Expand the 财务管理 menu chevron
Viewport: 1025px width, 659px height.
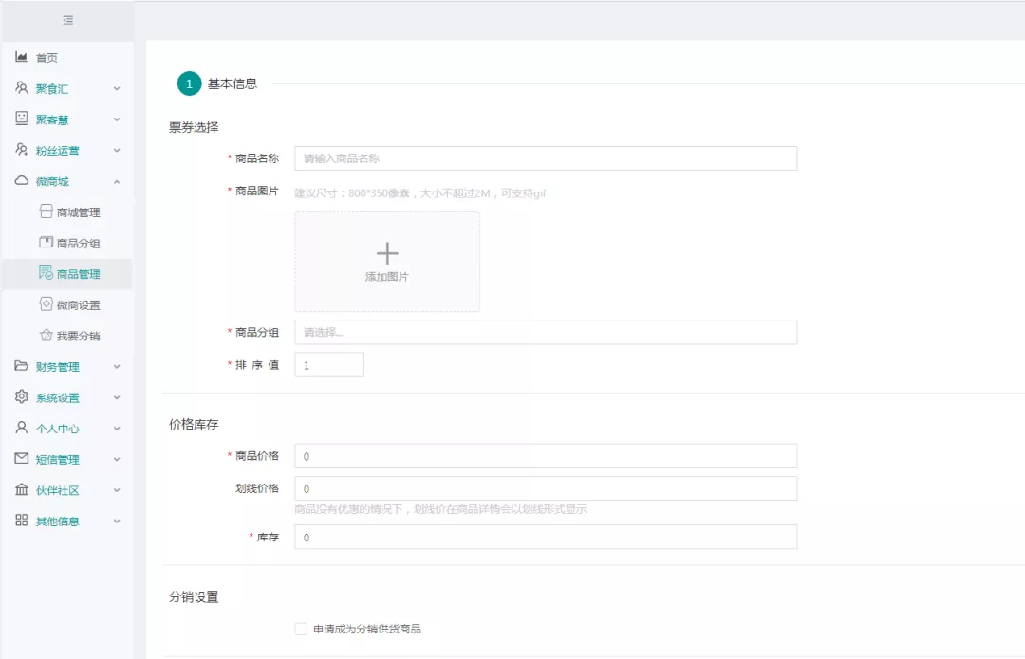click(117, 366)
